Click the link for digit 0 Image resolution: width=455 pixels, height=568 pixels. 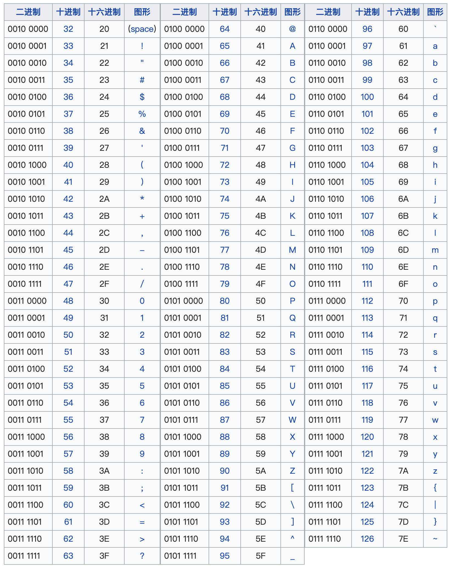(142, 301)
